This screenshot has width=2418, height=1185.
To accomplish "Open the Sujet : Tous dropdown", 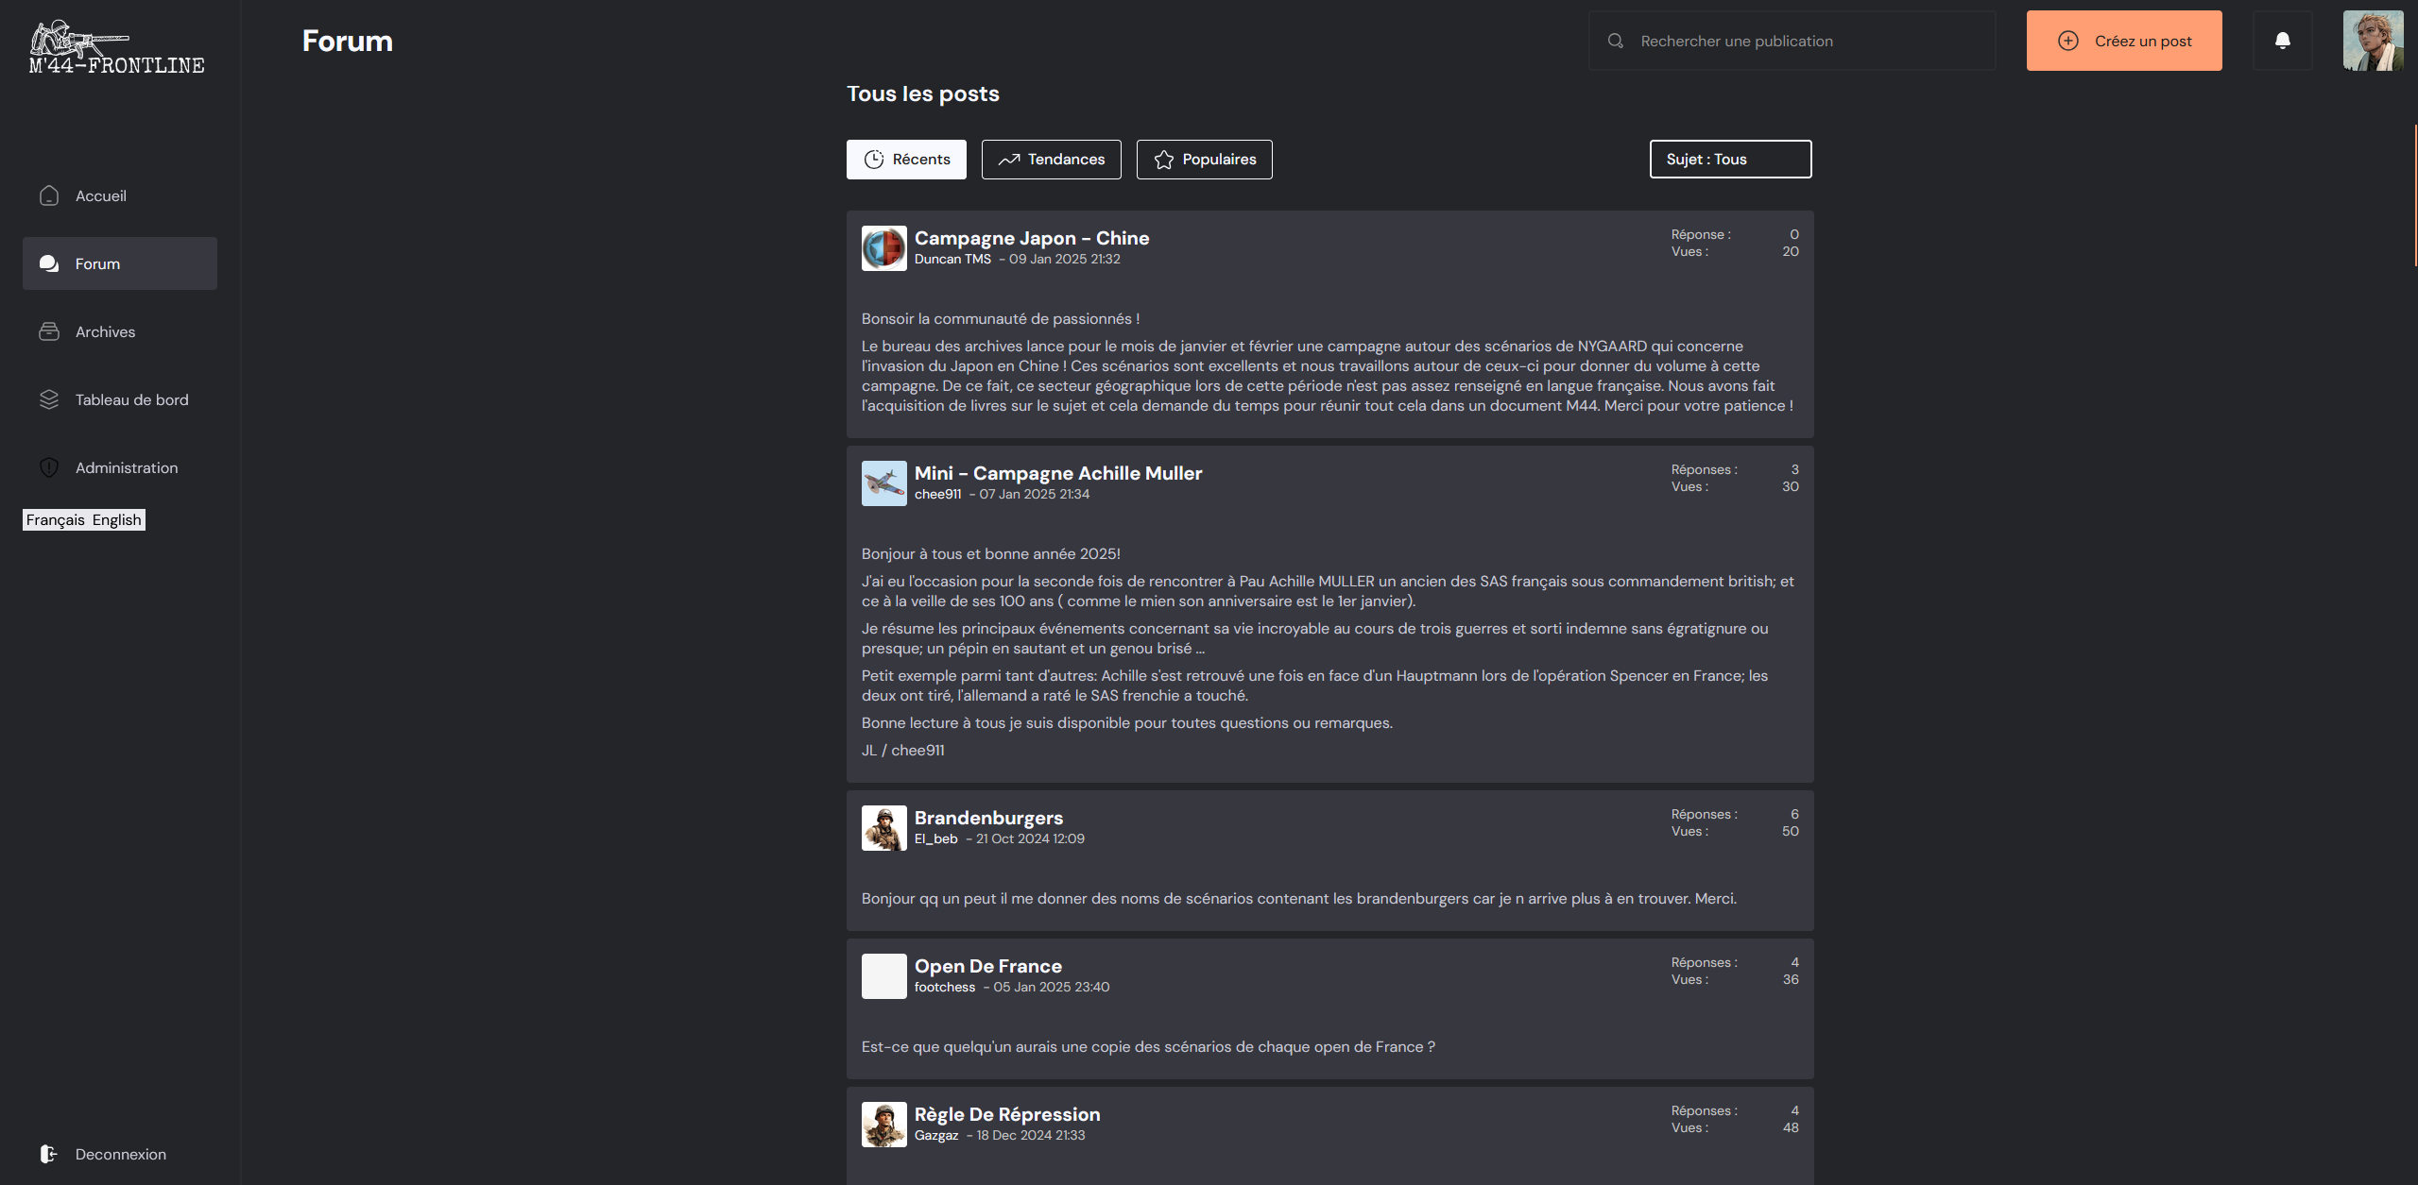I will (x=1729, y=159).
